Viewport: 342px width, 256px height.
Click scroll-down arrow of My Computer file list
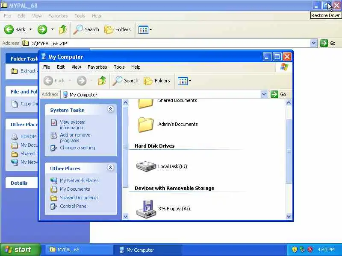coord(289,217)
